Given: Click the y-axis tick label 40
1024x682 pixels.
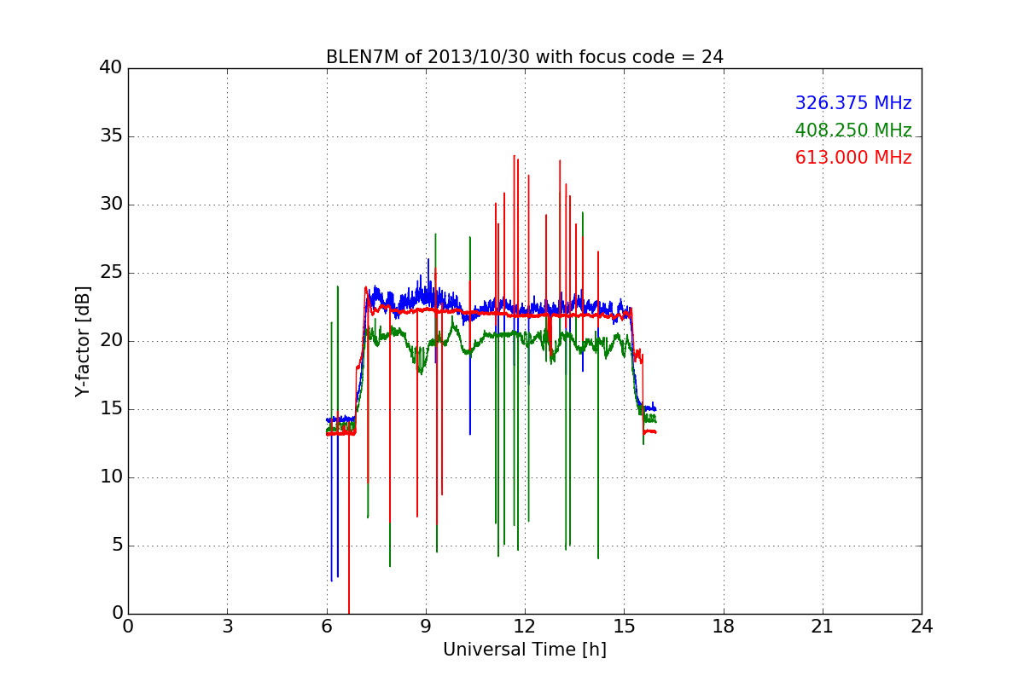Looking at the screenshot, I should 111,68.
